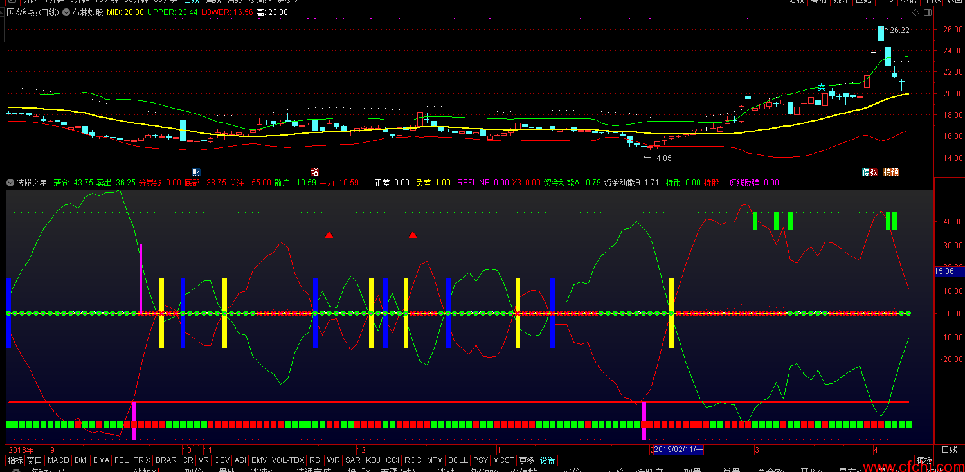Select the BOLL indicator tab
The width and height of the screenshot is (965, 472).
click(458, 460)
